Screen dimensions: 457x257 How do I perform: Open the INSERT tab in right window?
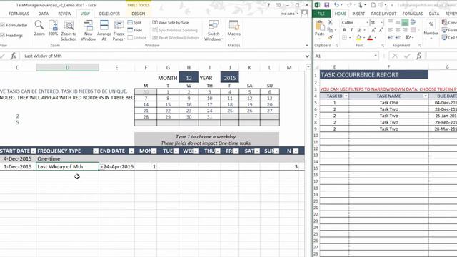pos(358,14)
